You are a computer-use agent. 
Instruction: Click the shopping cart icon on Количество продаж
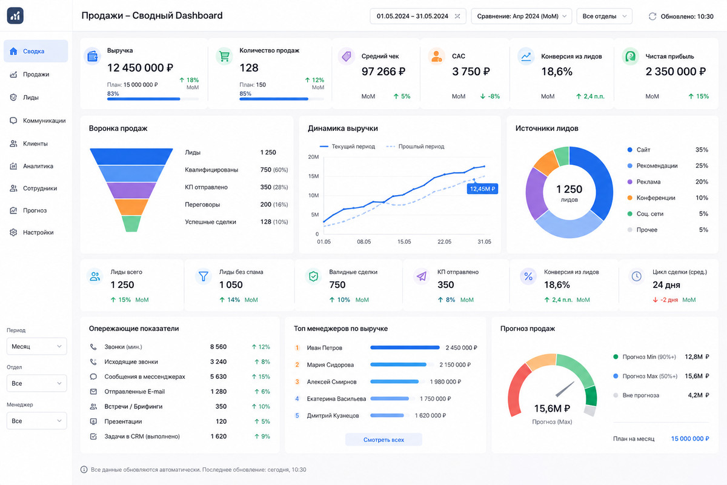225,56
